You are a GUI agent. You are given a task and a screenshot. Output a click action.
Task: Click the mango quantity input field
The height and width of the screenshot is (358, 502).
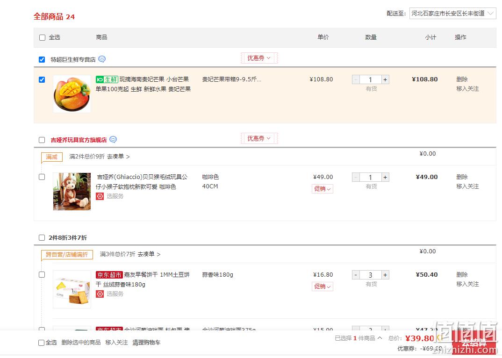click(x=370, y=80)
